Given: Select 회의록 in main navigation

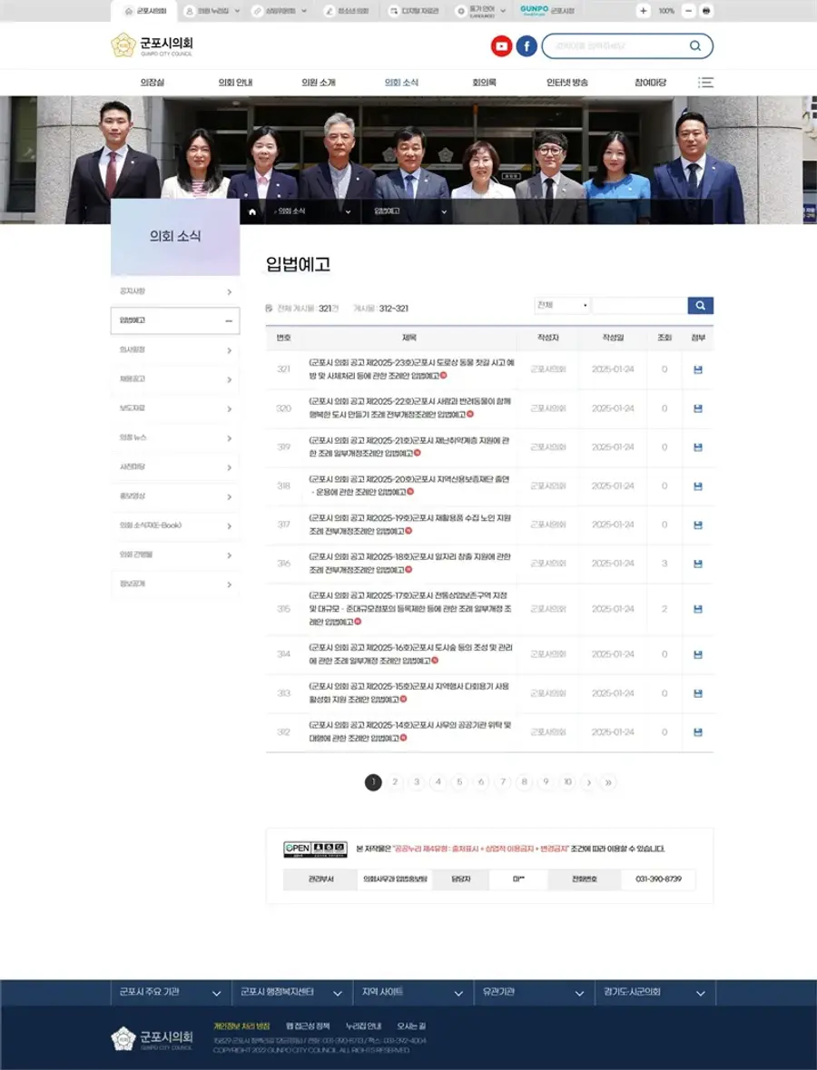Looking at the screenshot, I should [x=484, y=83].
